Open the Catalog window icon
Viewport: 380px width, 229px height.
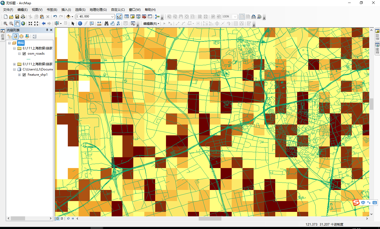coord(132,17)
